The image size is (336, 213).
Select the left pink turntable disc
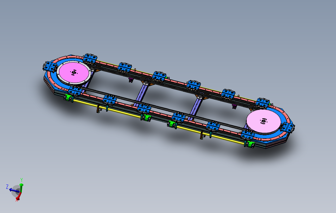click(x=74, y=73)
